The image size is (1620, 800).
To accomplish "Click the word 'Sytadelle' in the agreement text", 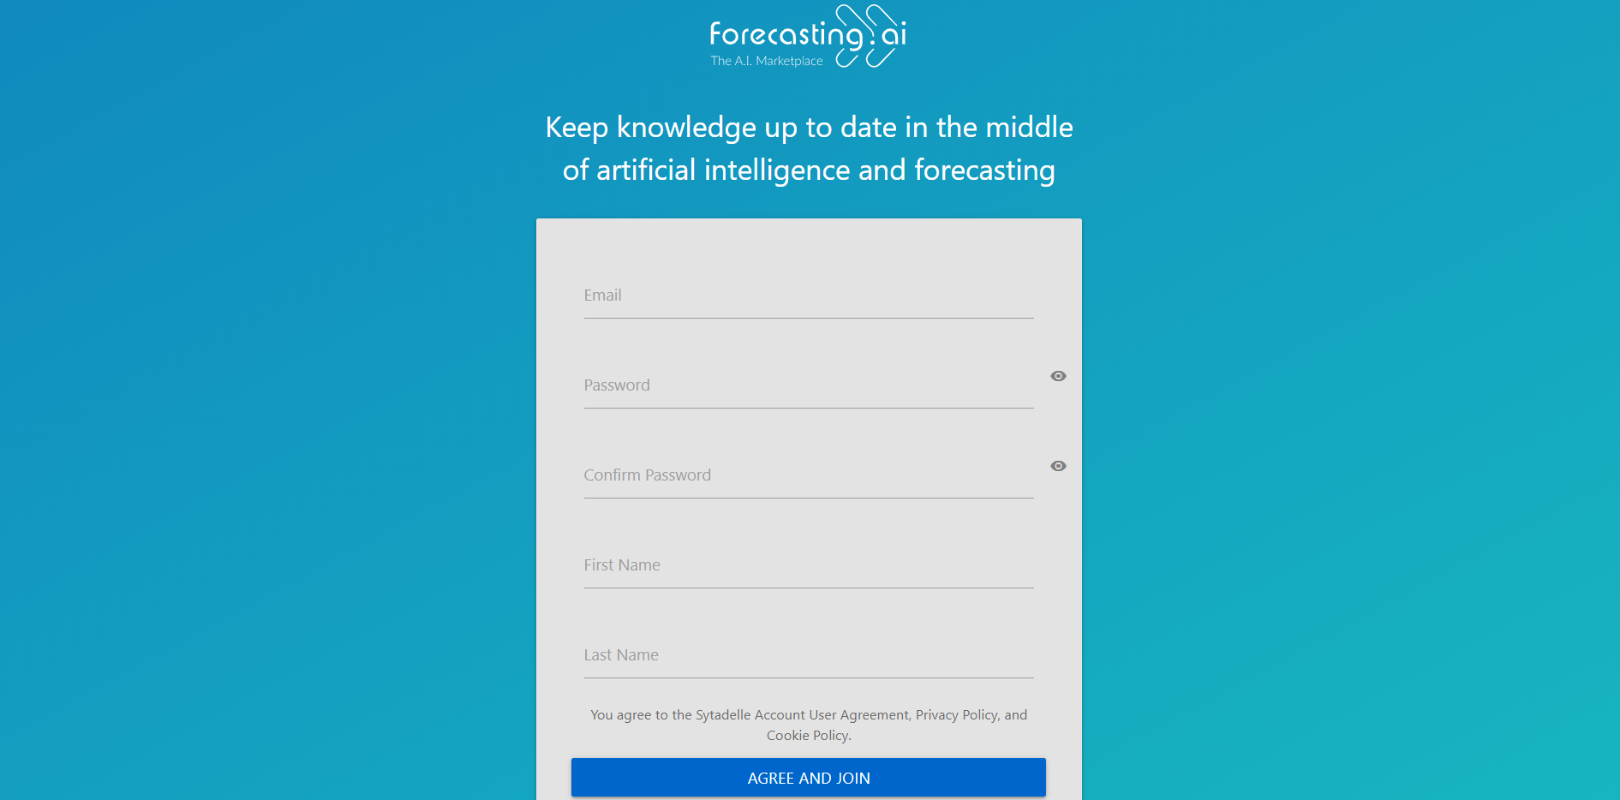I will pos(722,715).
